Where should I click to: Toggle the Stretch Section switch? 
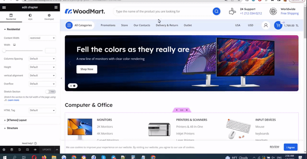point(51,92)
